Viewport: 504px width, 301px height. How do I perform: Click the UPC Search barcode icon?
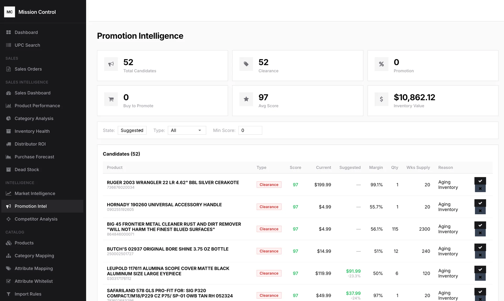pyautogui.click(x=8, y=45)
